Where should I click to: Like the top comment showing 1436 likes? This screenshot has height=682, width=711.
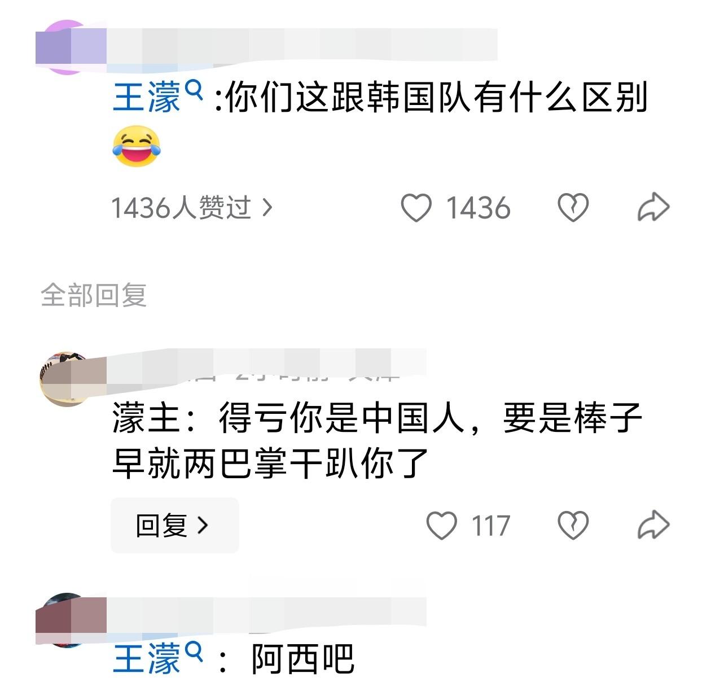416,207
